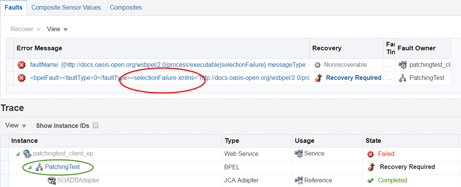Click red error icon beside faultName message

click(22, 65)
